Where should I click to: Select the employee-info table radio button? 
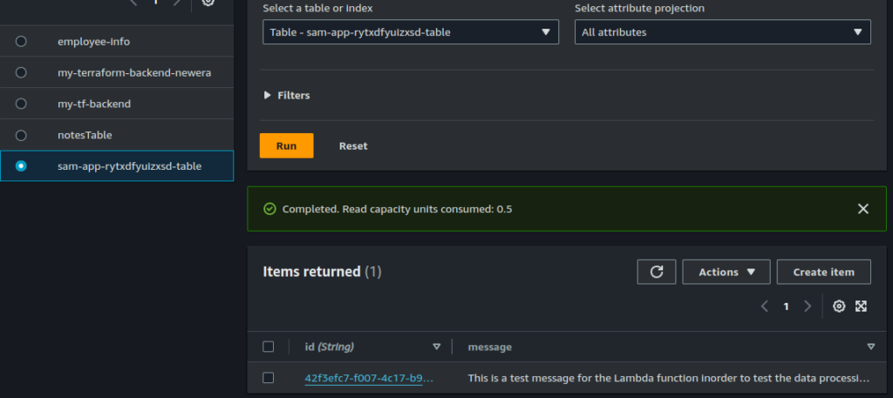point(21,42)
